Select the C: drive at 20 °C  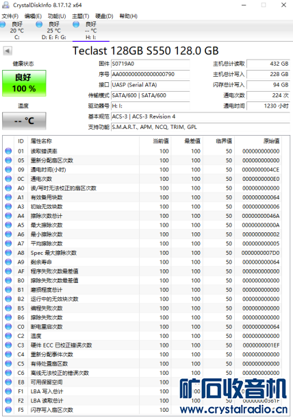(17, 31)
